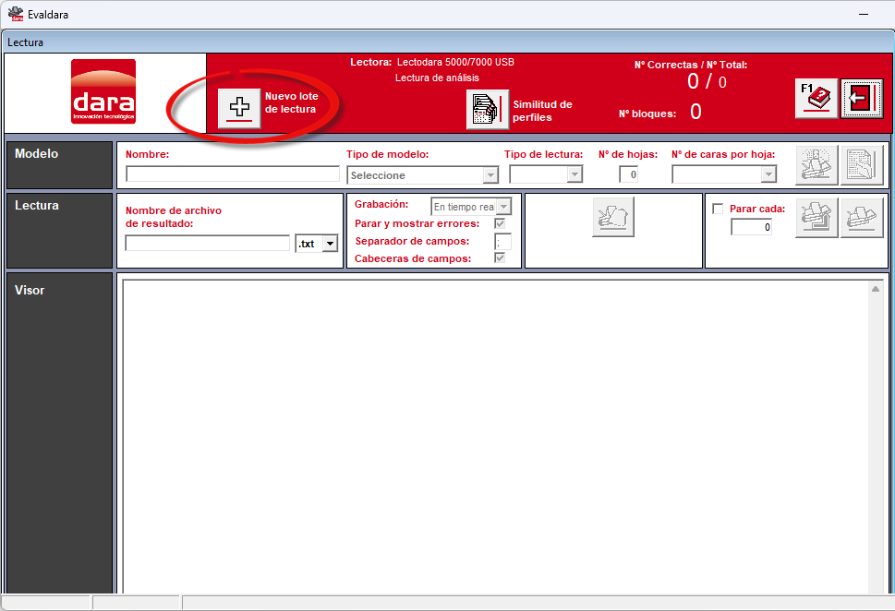
Task: Click the first grayed icon in Modelo row
Action: point(816,165)
